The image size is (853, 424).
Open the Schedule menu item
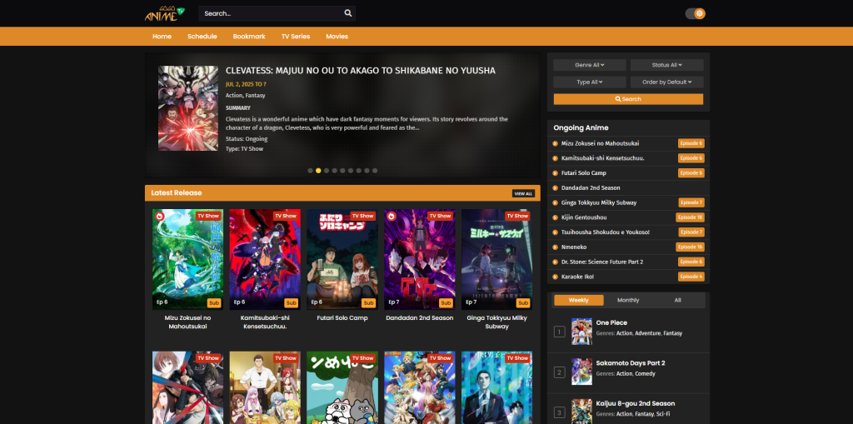[202, 37]
